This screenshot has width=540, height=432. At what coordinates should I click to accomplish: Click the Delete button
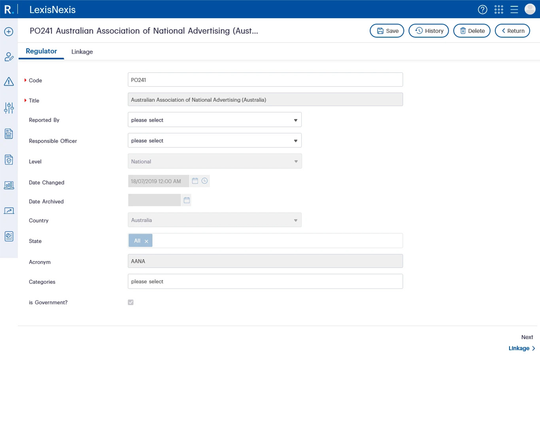[472, 31]
